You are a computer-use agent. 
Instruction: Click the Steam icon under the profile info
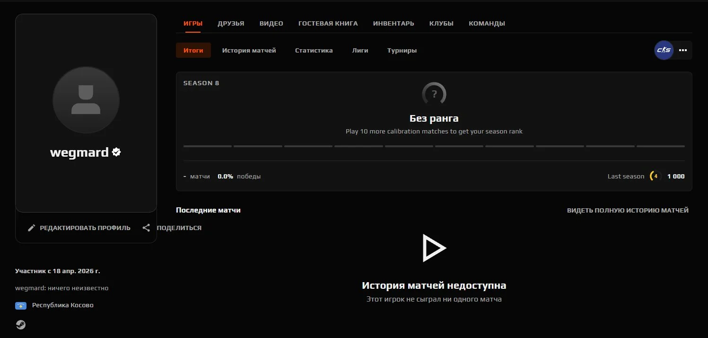[x=21, y=325]
